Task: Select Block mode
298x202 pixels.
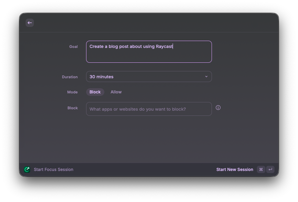Action: [x=95, y=92]
